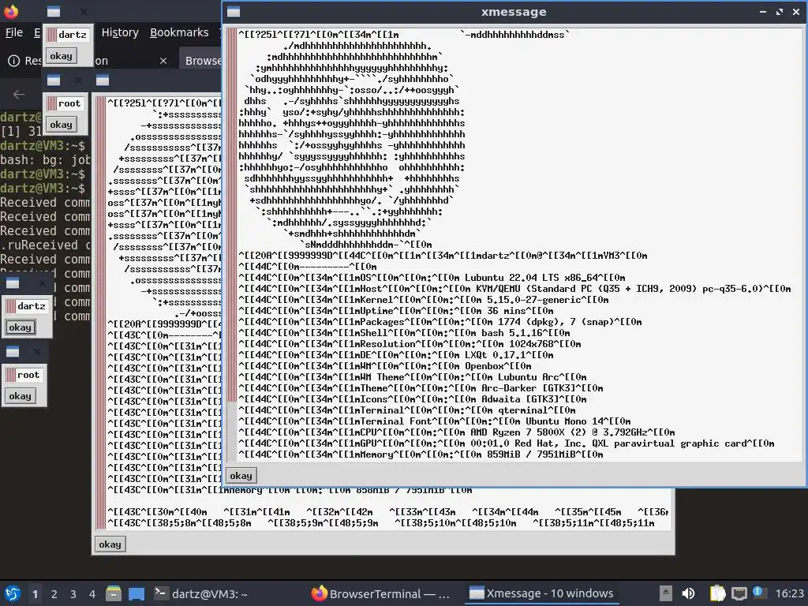Click the Resolution '1024x768' line

click(410, 344)
